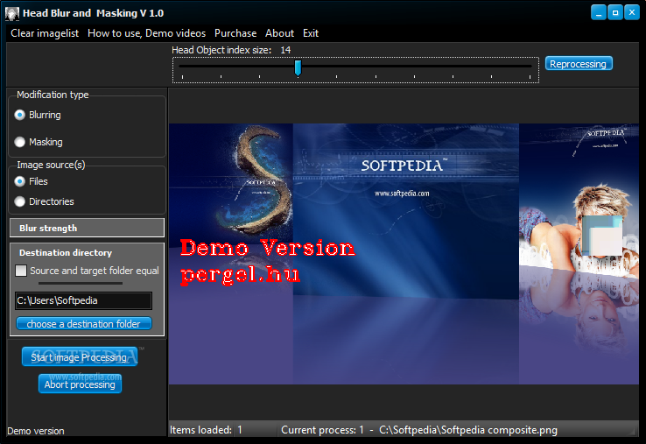Click the Head Object index size value 14
Screen dimensions: 646x444
tap(285, 50)
